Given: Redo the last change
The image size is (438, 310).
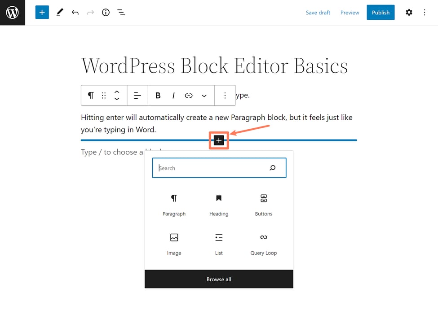Looking at the screenshot, I should coord(90,12).
